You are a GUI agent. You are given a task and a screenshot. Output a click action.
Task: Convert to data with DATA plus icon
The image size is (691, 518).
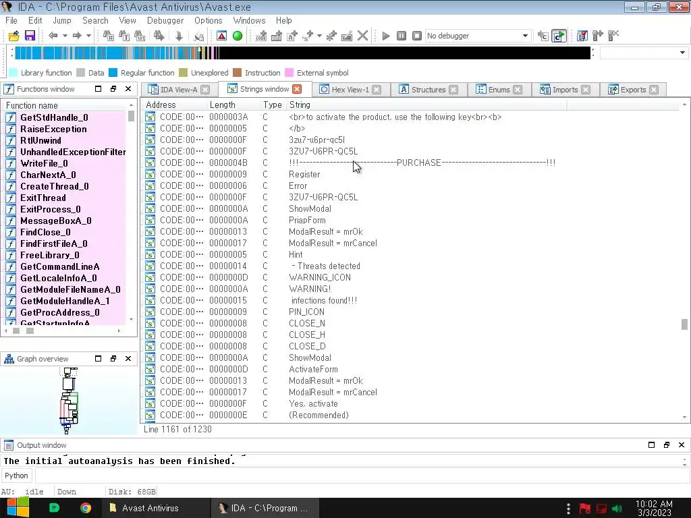[x=277, y=36]
